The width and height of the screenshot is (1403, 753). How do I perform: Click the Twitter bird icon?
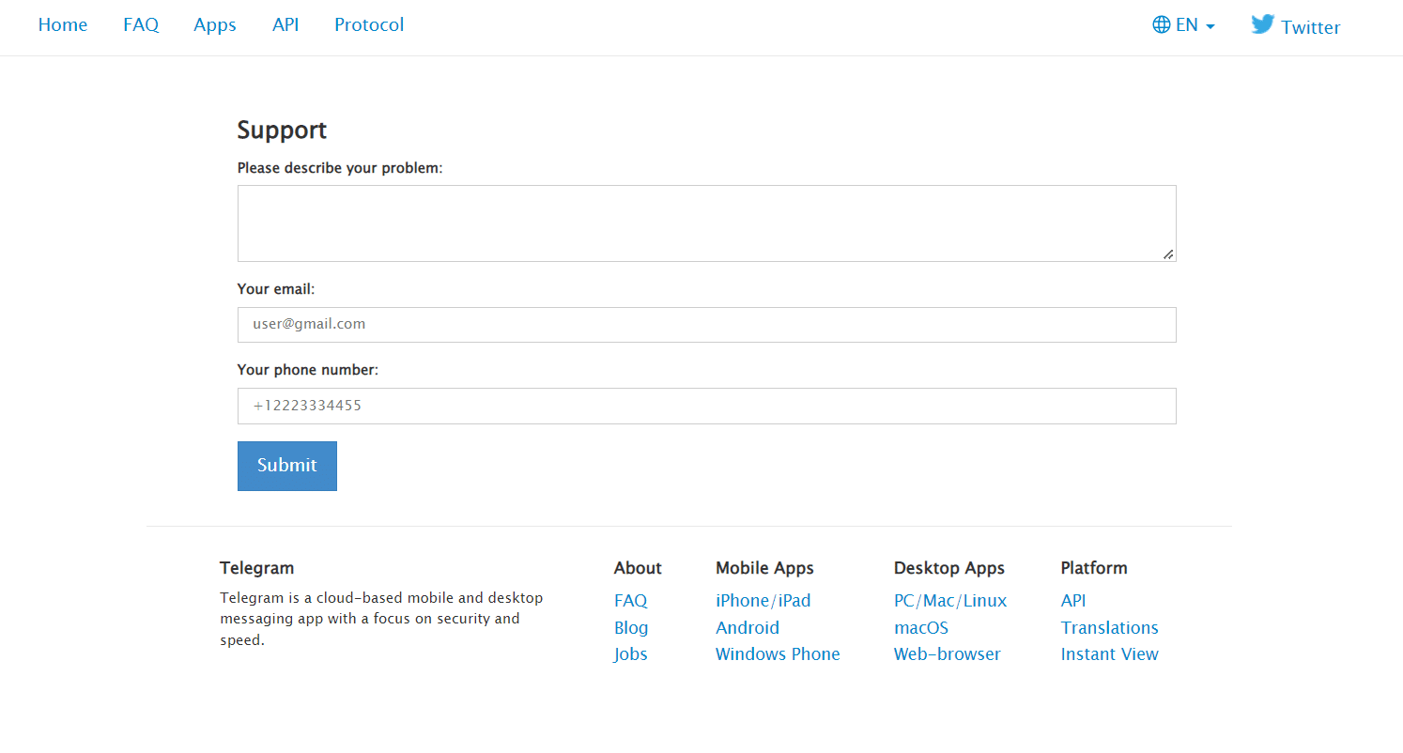click(1263, 25)
